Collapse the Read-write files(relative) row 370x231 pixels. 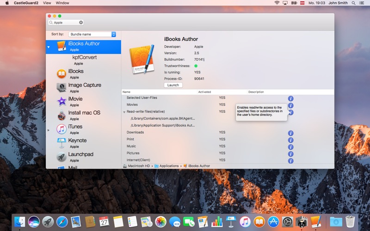click(x=124, y=112)
